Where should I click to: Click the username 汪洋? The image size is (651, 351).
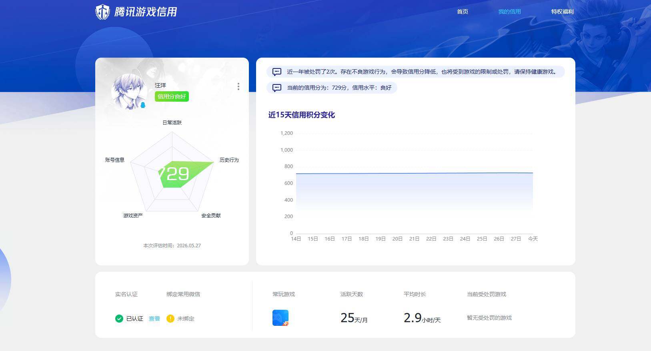[x=160, y=85]
